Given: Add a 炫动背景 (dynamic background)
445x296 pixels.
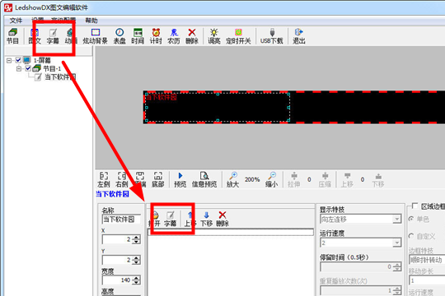Looking at the screenshot, I should (x=96, y=36).
